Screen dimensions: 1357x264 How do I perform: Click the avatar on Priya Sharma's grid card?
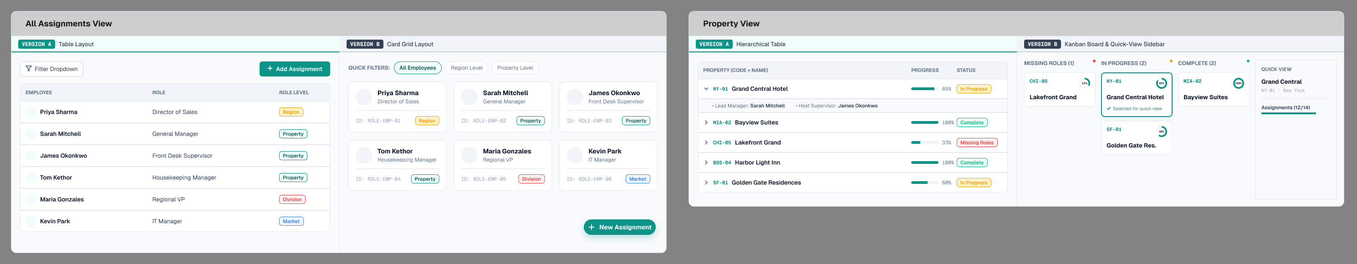(x=364, y=97)
